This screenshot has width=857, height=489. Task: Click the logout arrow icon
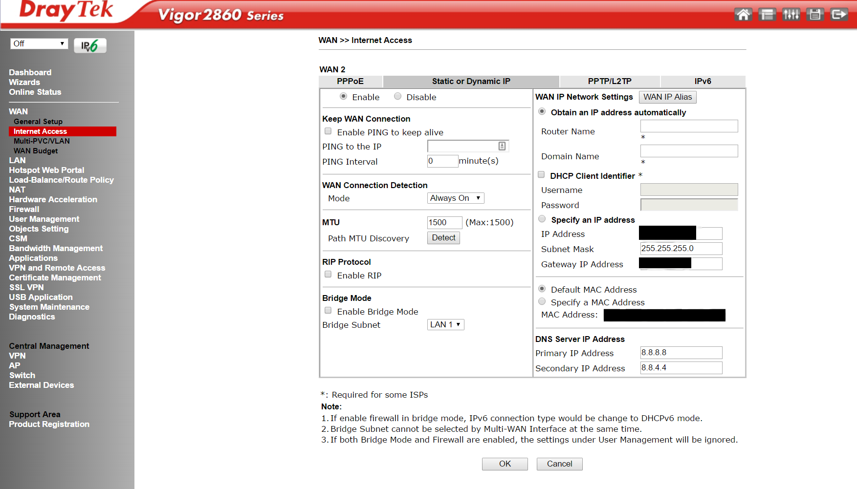tap(839, 14)
